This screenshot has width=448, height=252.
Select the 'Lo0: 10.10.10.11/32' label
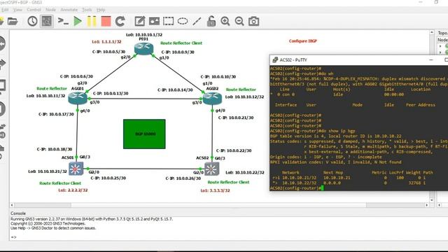[45, 96]
